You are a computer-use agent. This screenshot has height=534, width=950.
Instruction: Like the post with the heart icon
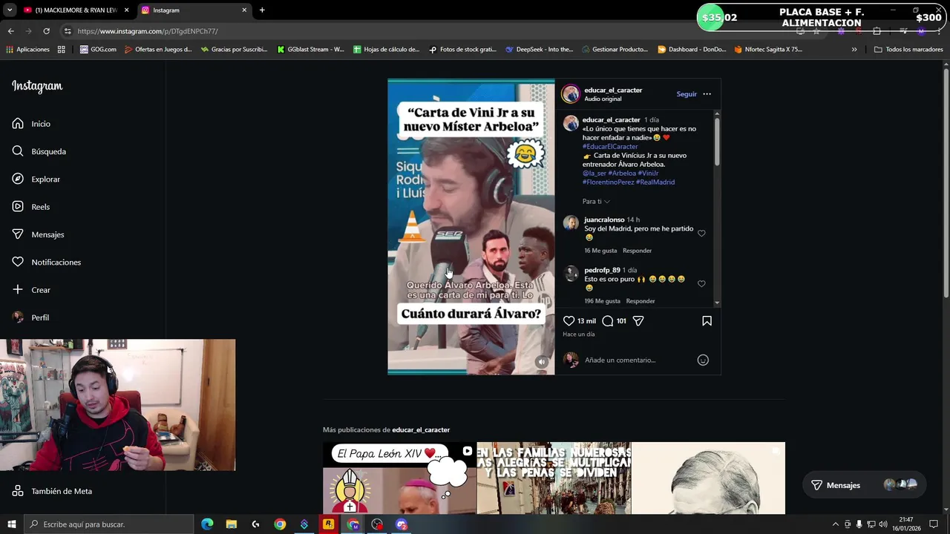pyautogui.click(x=569, y=321)
